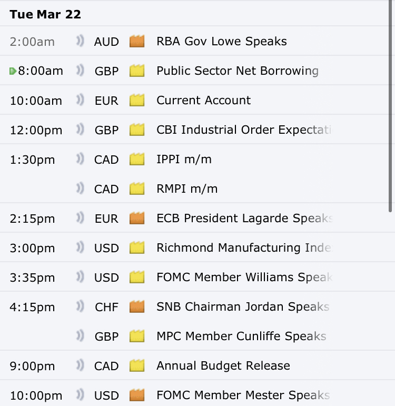Click the yellow impact icon for Public Sector Net Borrowing
Image resolution: width=395 pixels, height=406 pixels.
tap(137, 71)
